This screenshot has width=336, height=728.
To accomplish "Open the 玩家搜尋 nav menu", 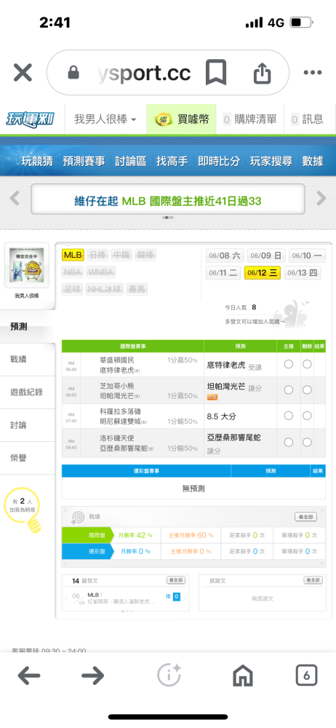I will click(x=271, y=161).
